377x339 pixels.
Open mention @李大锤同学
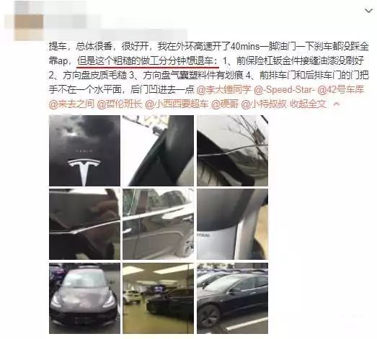224,89
